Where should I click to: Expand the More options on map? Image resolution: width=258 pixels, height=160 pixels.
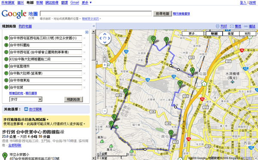[x=193, y=33]
